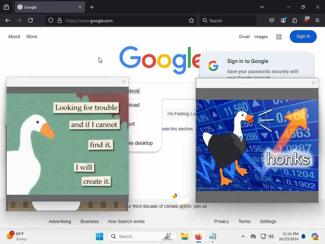Open the Firefox View icon
Viewport: 325px width, 244px height.
tap(6, 7)
